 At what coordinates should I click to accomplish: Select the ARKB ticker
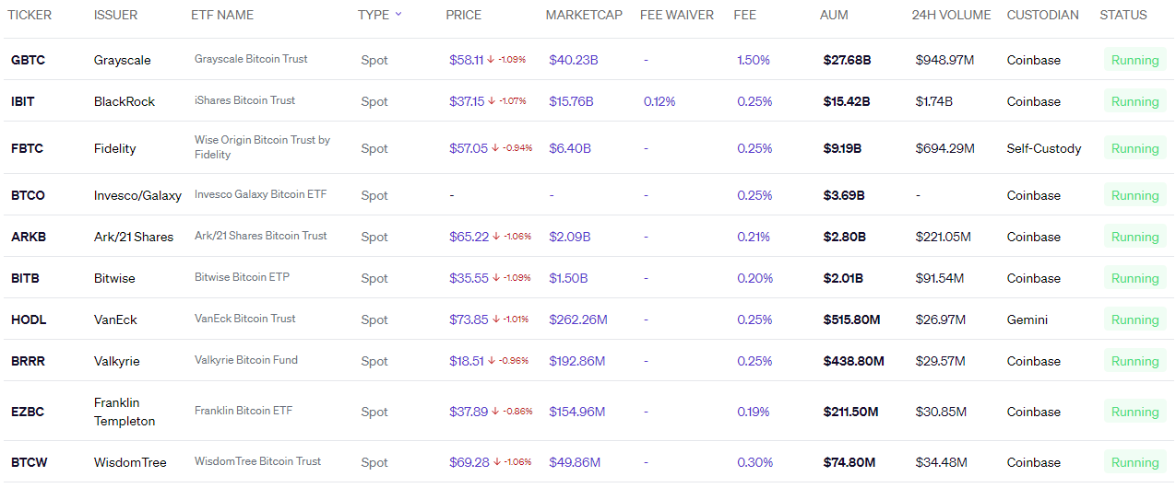(29, 237)
